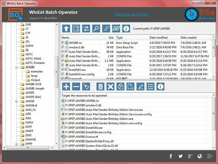The height and width of the screenshot is (164, 218).
Task: Click the TriSun Software logo
Action: pos(200,14)
